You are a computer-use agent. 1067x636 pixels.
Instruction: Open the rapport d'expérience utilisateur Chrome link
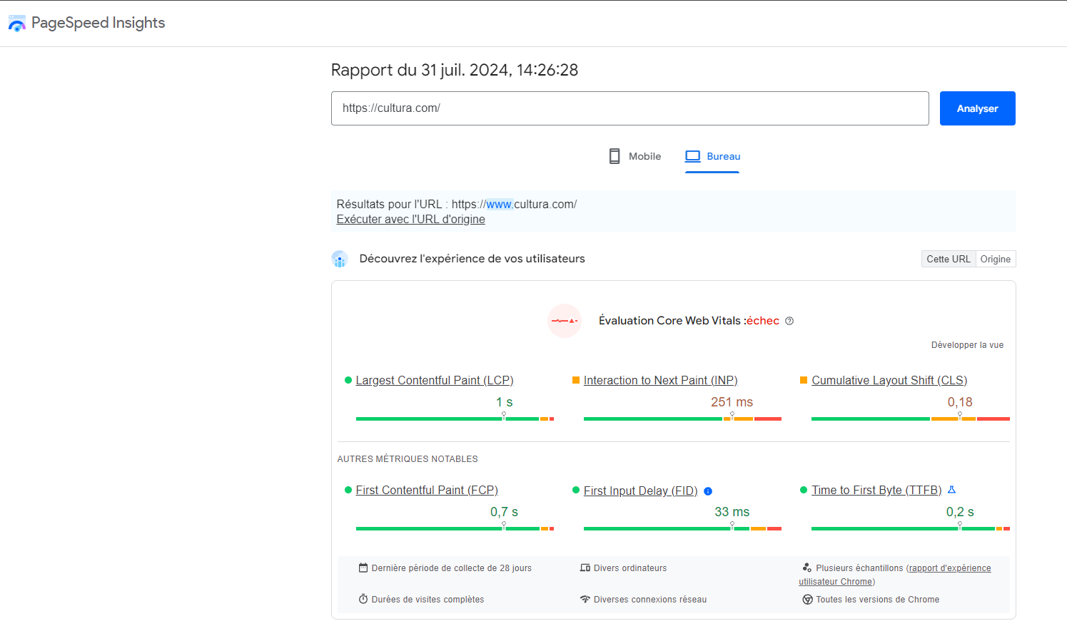tap(949, 568)
